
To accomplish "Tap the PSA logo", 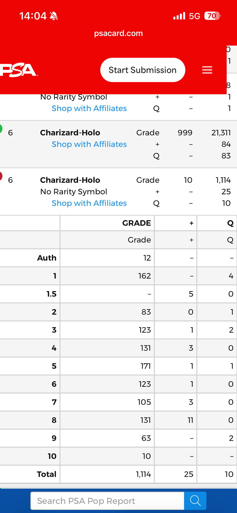I will pyautogui.click(x=19, y=70).
